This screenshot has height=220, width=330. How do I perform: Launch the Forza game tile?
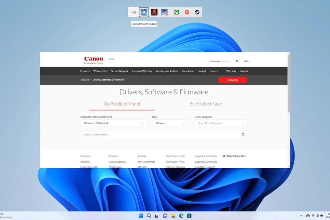point(164,12)
